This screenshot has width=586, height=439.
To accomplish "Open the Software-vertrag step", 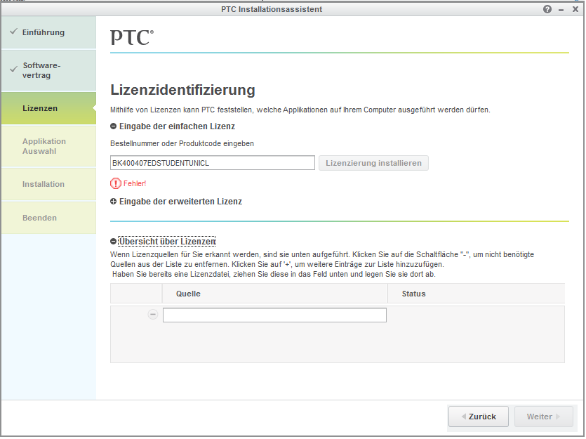I will (48, 70).
